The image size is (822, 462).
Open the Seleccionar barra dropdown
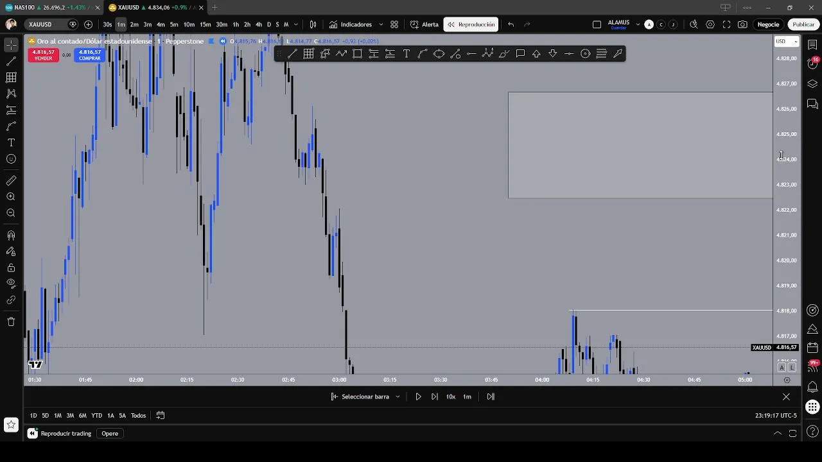coord(365,397)
